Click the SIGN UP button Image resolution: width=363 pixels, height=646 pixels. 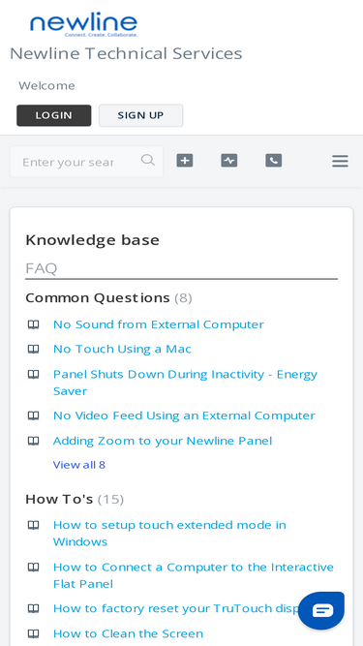[x=140, y=115]
